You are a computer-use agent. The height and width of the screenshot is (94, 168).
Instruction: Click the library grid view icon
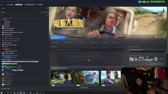47,8
